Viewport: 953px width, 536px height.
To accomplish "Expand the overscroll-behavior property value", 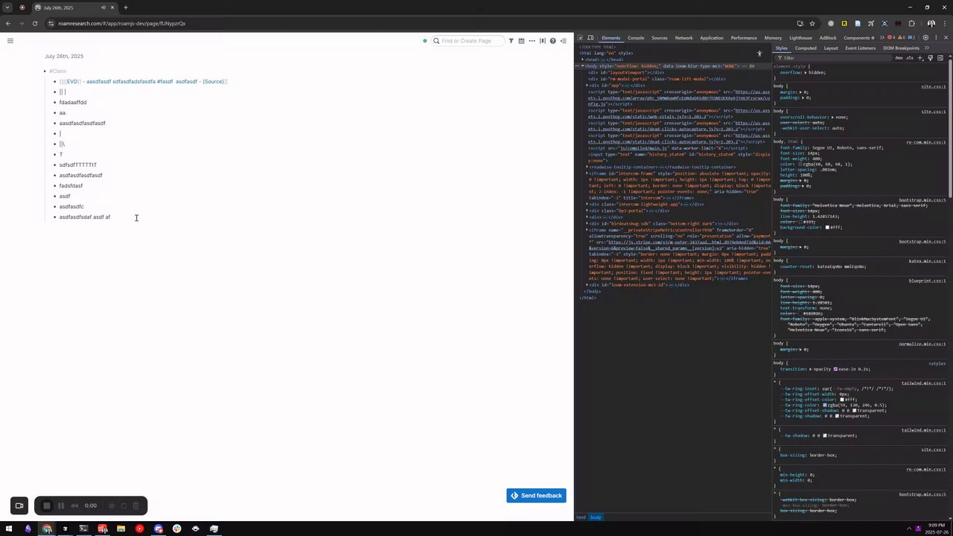I will click(x=831, y=117).
